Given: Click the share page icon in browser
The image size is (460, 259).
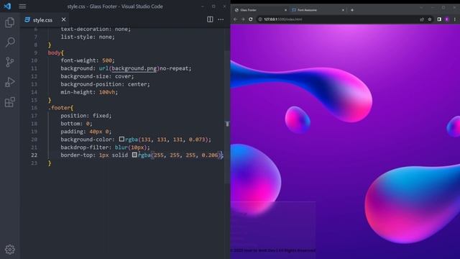Looking at the screenshot, I should point(422,19).
